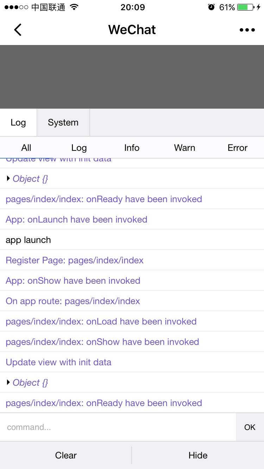
Task: Filter console by Warn
Action: pos(185,148)
